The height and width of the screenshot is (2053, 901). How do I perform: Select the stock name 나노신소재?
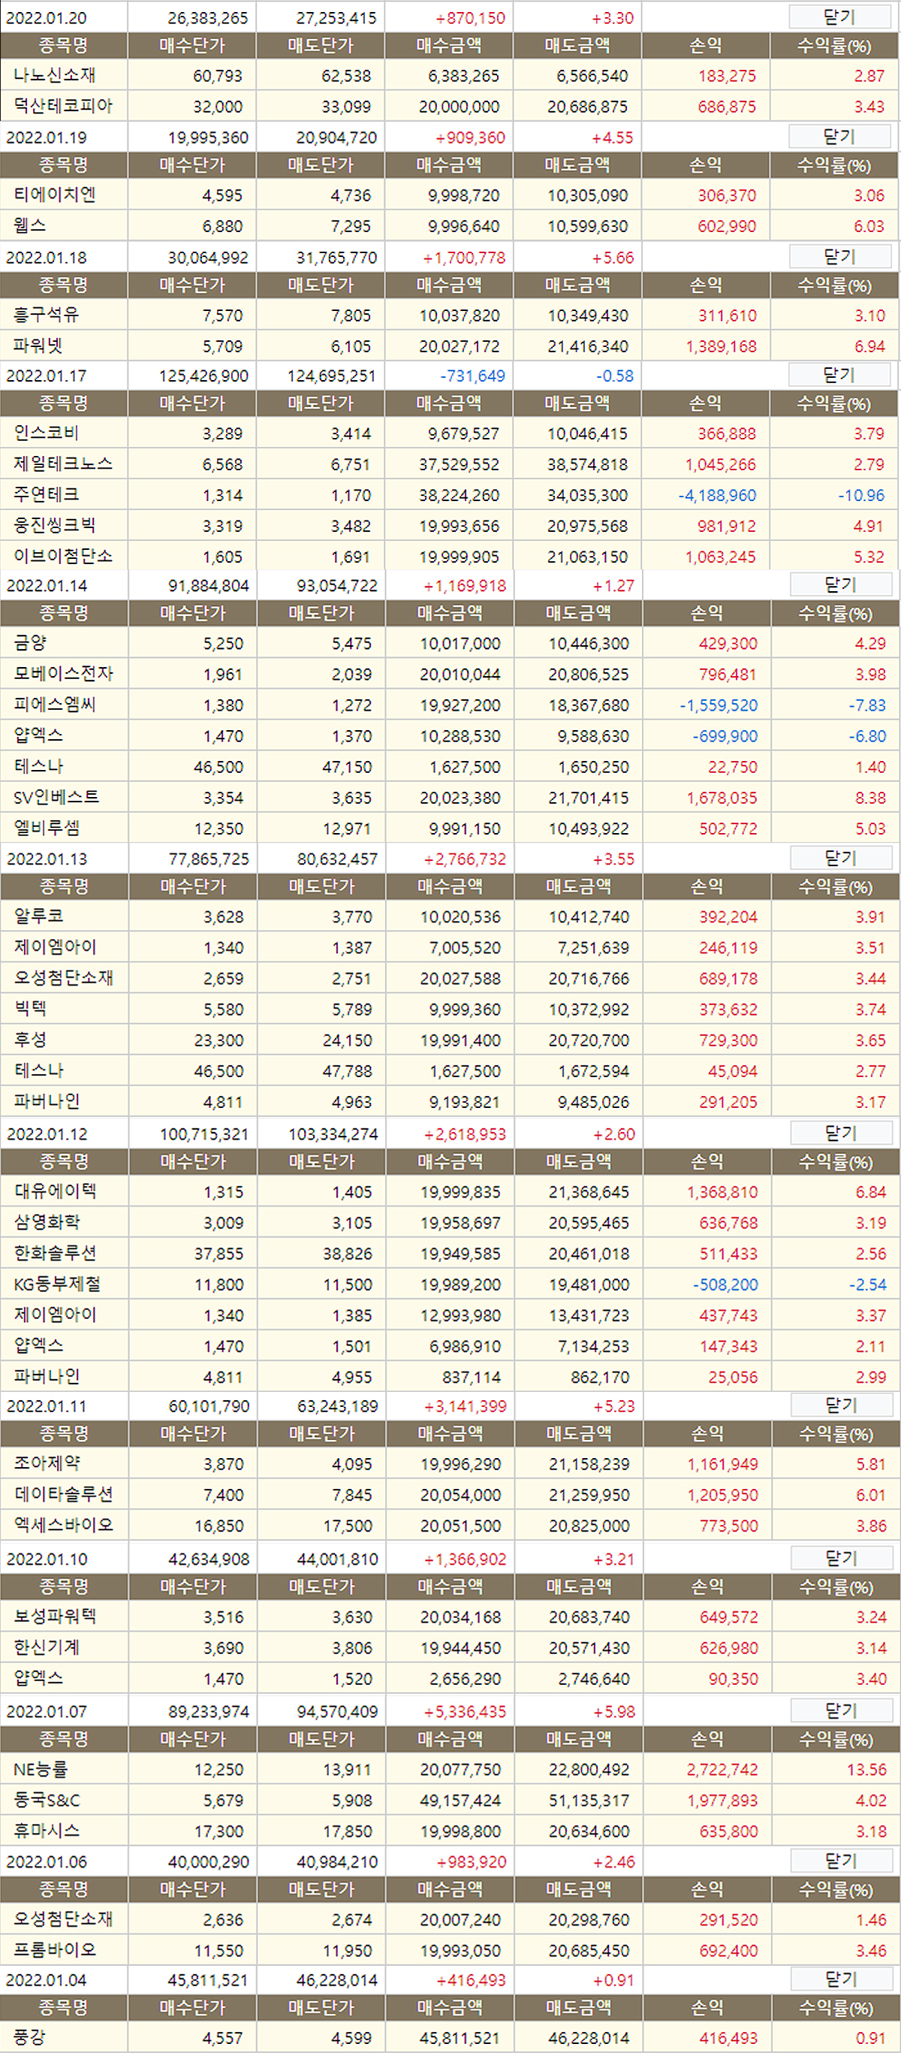coord(54,75)
